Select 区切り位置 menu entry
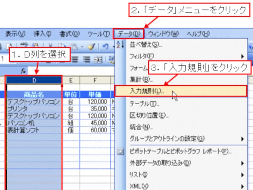 coord(149,115)
